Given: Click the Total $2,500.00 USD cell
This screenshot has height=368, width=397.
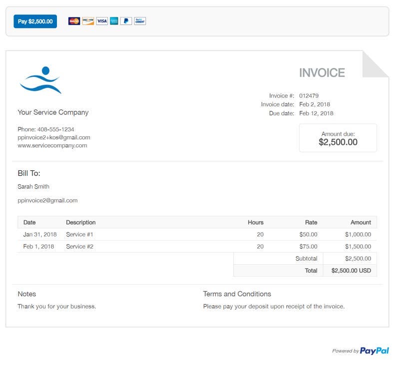Looking at the screenshot, I should (x=351, y=271).
